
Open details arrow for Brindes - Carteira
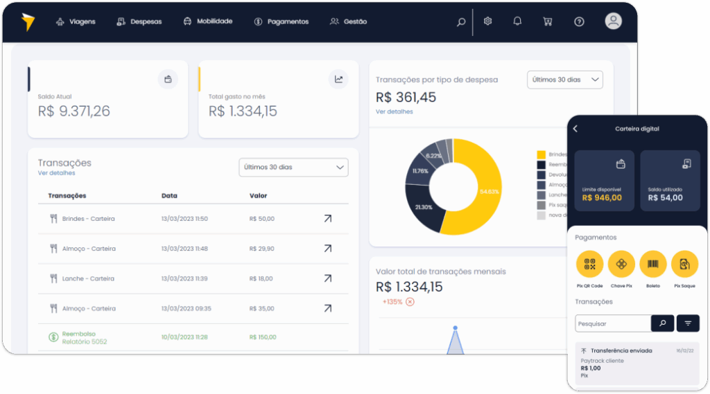coord(328,219)
